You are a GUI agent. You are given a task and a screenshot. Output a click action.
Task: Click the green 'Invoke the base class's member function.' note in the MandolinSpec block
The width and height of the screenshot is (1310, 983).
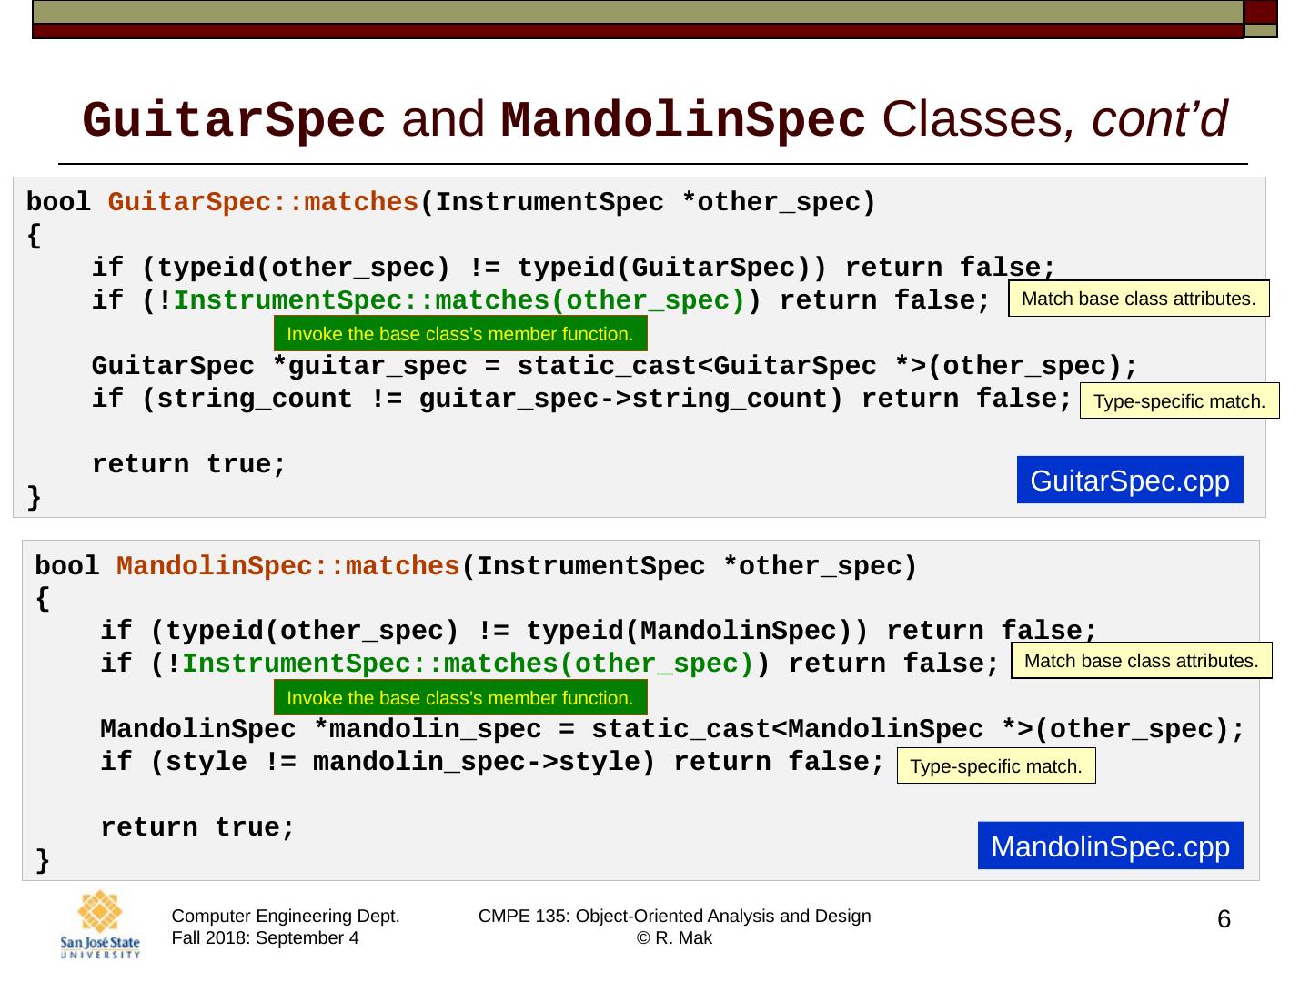tap(460, 698)
